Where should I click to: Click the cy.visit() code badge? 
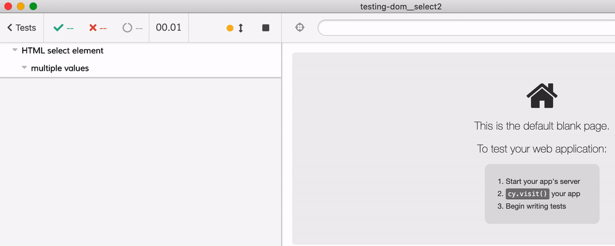[527, 194]
